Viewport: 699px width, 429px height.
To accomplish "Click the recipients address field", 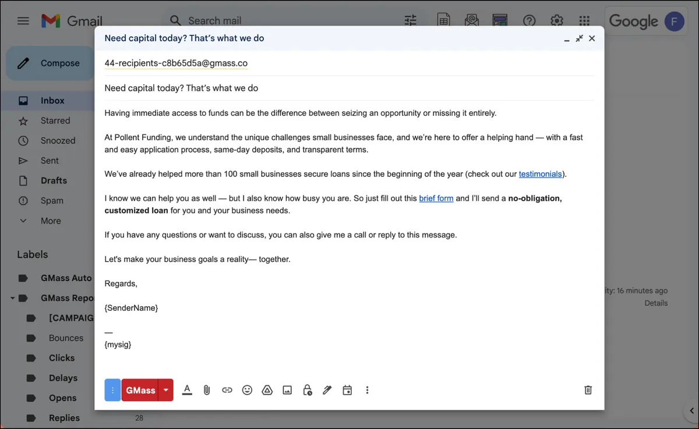I will click(x=349, y=63).
